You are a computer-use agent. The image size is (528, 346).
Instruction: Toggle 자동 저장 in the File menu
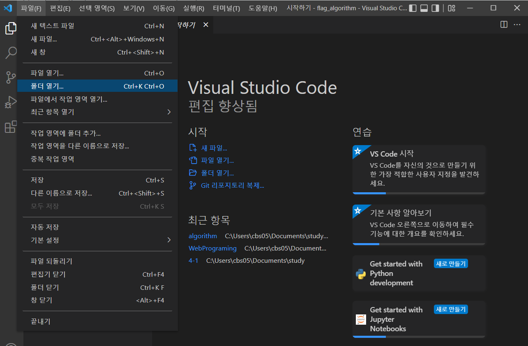[x=97, y=227]
